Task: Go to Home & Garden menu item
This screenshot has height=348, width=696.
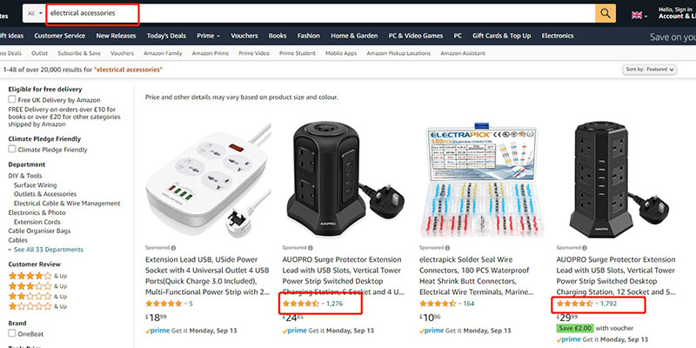Action: pos(354,36)
